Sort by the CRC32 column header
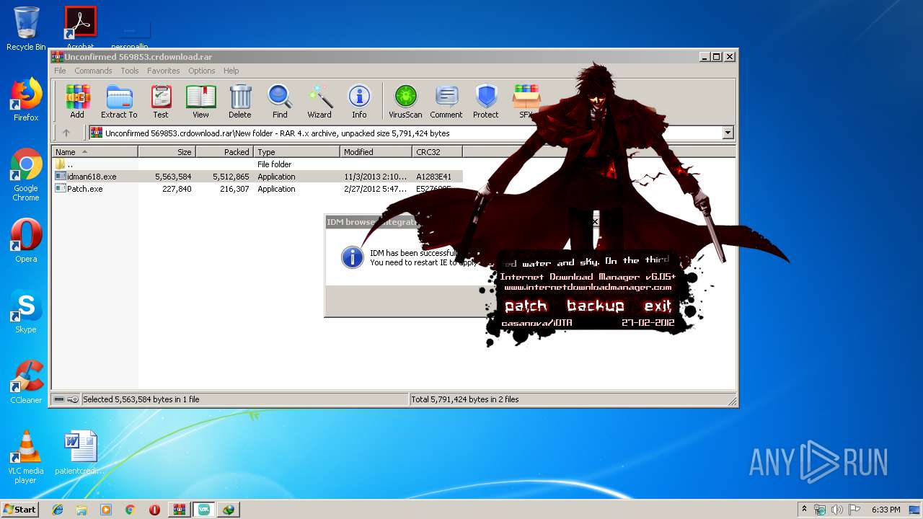This screenshot has height=519, width=923. [x=437, y=152]
